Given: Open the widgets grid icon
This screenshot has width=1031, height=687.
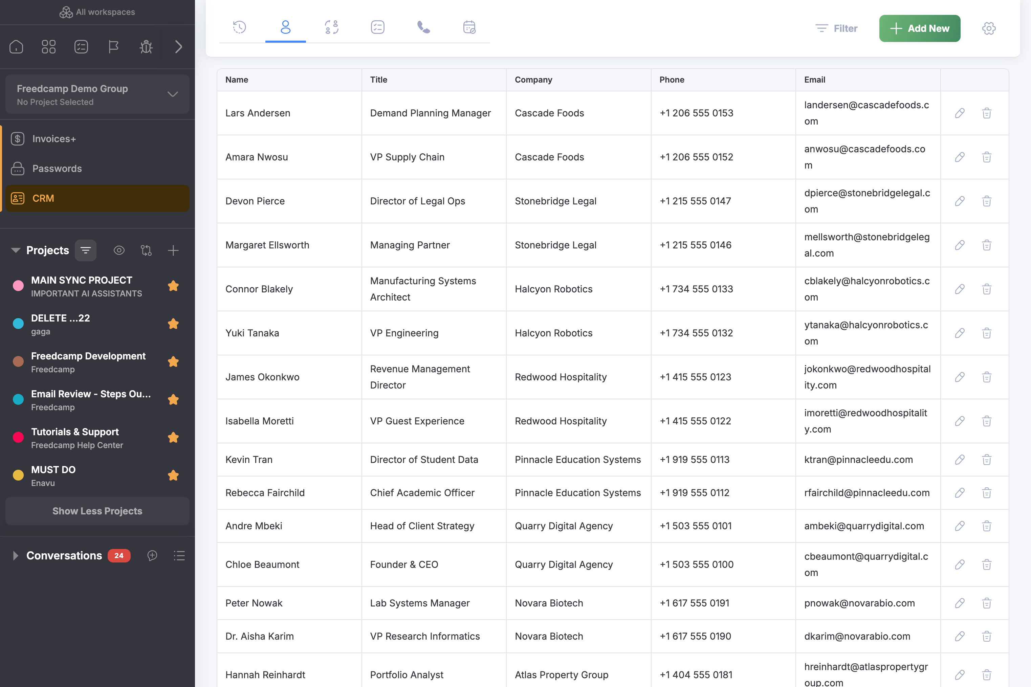Looking at the screenshot, I should (x=49, y=46).
